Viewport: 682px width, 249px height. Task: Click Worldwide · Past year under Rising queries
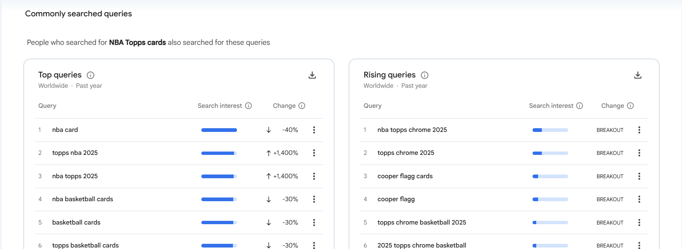pos(395,86)
